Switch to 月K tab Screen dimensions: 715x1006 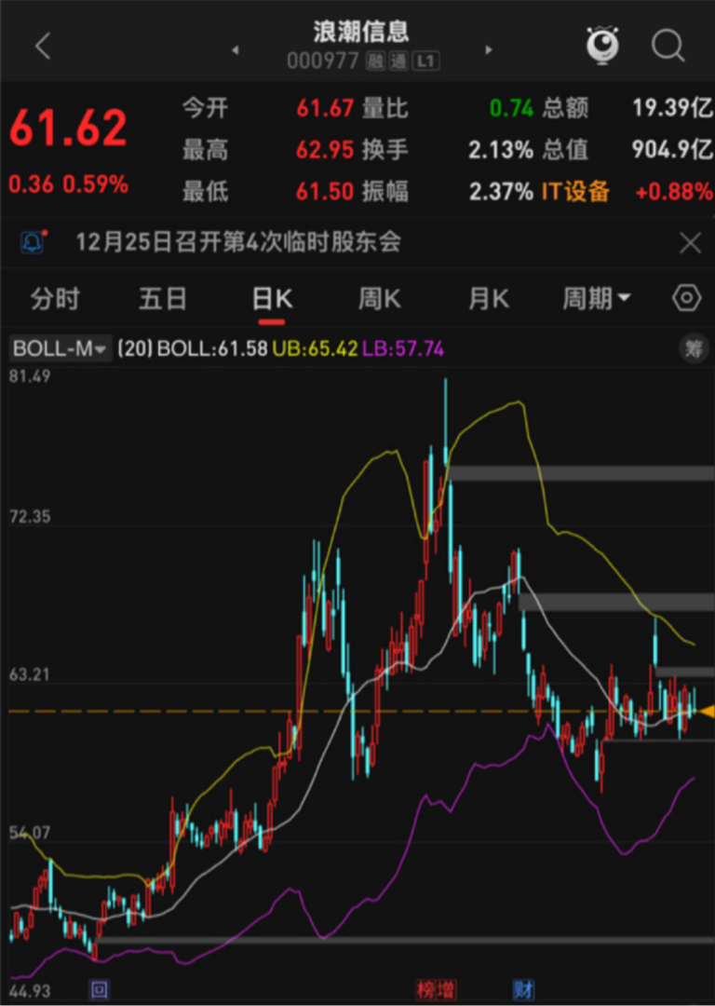point(489,299)
